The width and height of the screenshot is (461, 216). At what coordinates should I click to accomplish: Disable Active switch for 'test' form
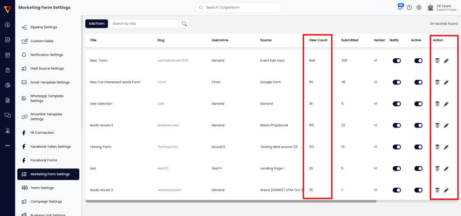418,168
